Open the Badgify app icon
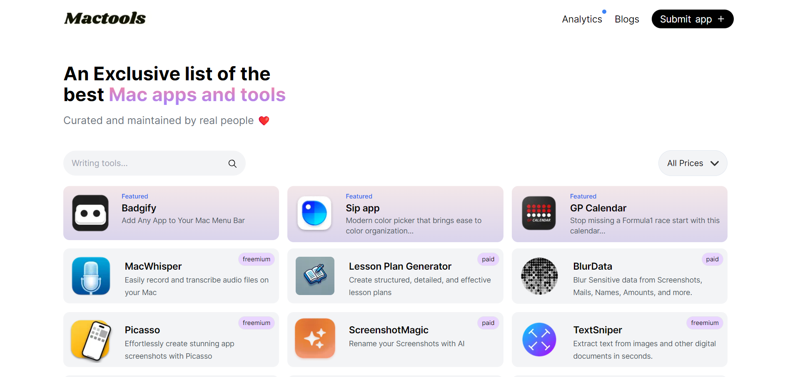790x377 pixels. click(x=90, y=213)
